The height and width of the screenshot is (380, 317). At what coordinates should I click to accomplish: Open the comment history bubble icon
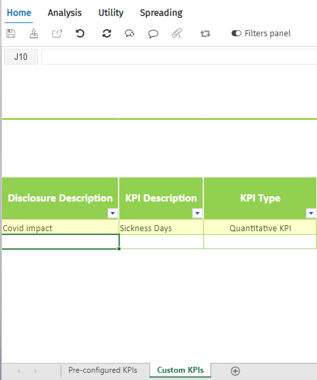pyautogui.click(x=130, y=34)
